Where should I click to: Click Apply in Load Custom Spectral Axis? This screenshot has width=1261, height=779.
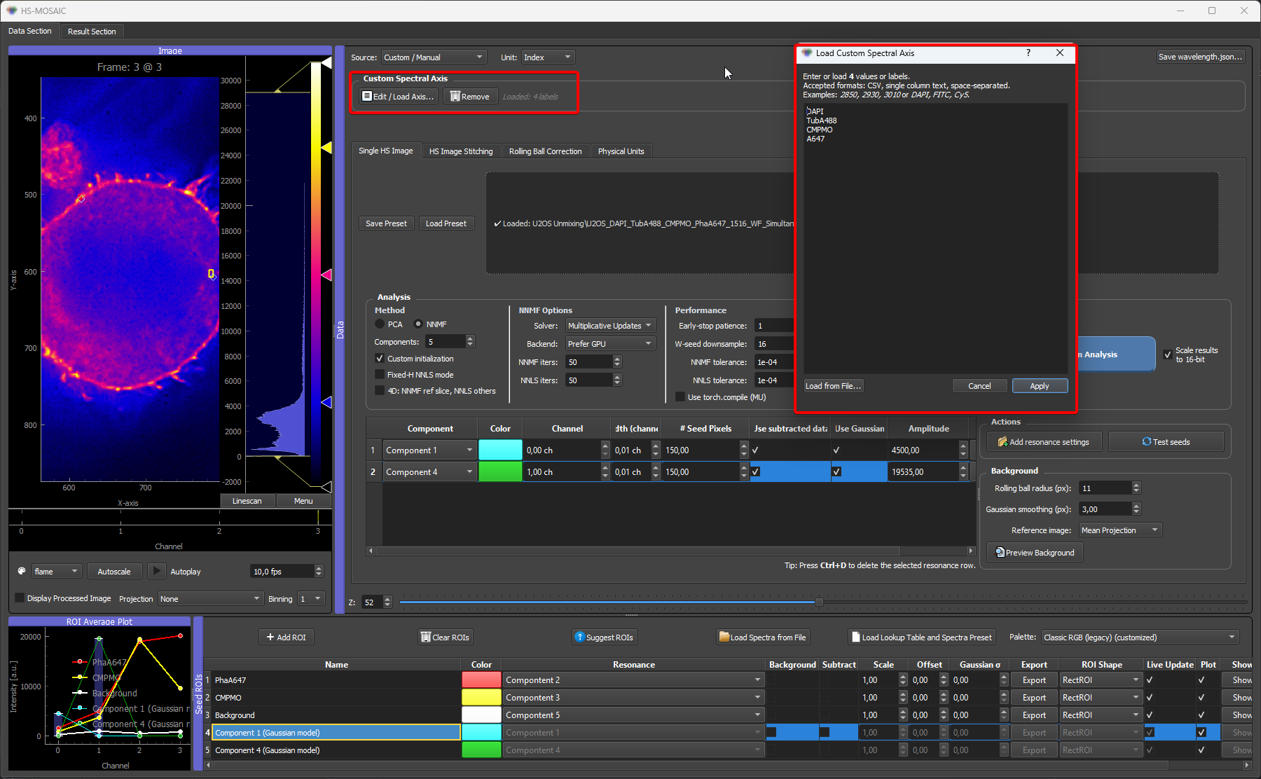pos(1040,386)
